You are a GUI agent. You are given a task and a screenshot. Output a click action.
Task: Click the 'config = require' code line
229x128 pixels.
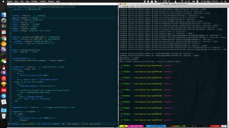29,16
